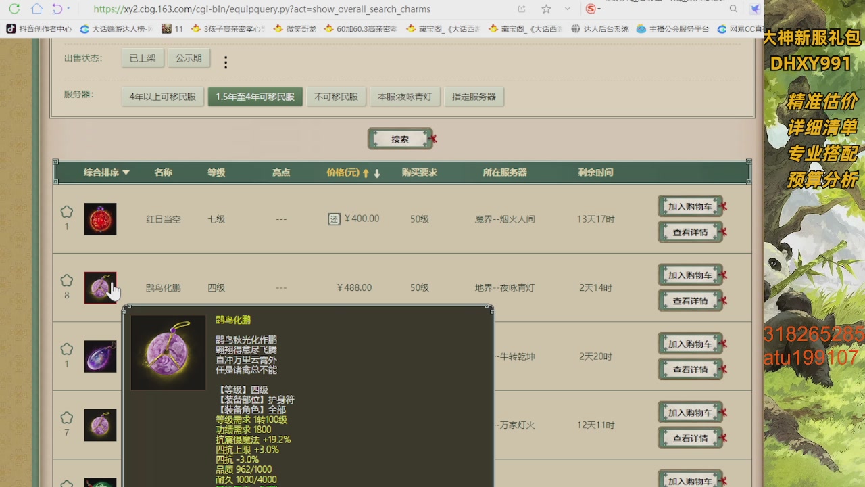This screenshot has width=865, height=487.
Task: Select the 指定服务器 server filter
Action: 474,97
